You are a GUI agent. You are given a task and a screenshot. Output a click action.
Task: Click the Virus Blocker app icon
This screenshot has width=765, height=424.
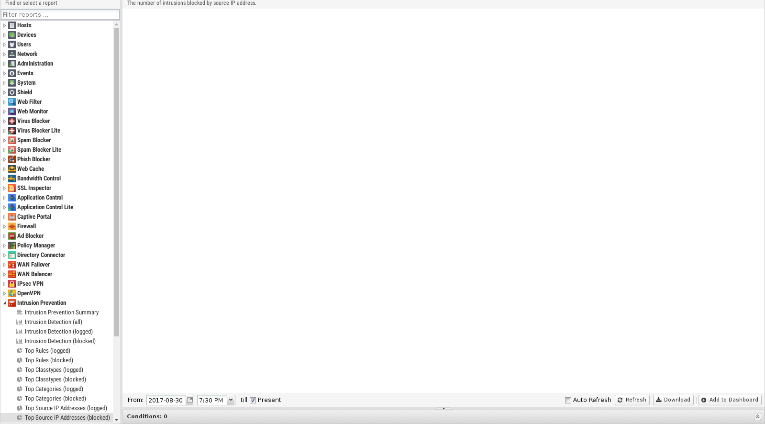click(x=12, y=121)
